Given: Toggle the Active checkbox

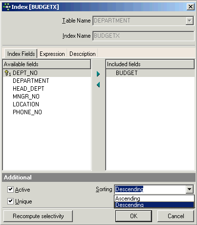Looking at the screenshot, I should click(x=10, y=189).
